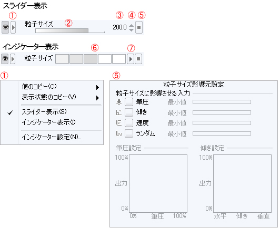Click the 200.0 value field
The image size is (280, 228).
(x=119, y=27)
